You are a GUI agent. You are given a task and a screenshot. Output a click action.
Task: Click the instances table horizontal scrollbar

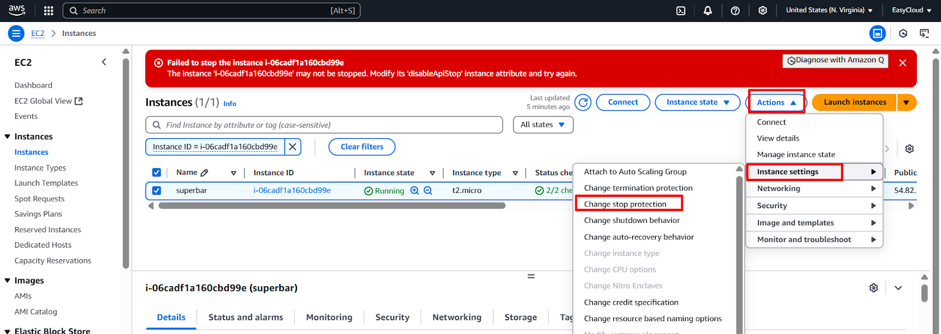pos(332,206)
